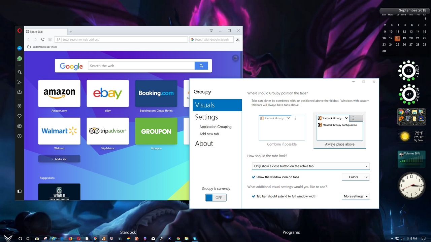Screen dimensions: 431x242
Task: Open the Groupon speed dial tile
Action: [x=156, y=131]
